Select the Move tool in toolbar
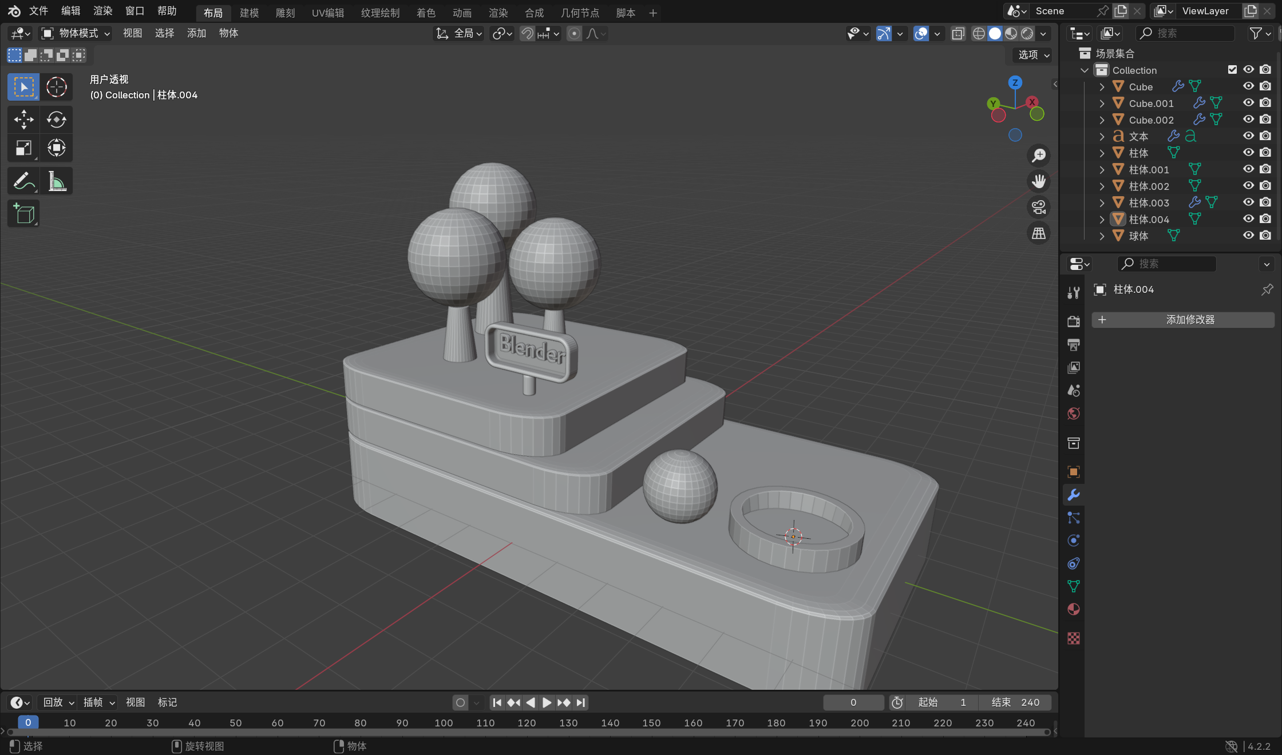 click(23, 120)
